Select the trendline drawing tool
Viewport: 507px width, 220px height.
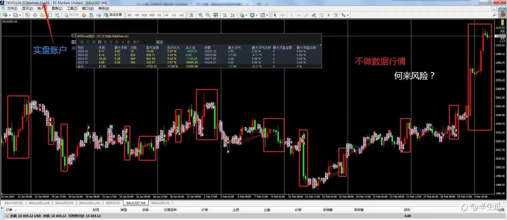tap(306, 15)
